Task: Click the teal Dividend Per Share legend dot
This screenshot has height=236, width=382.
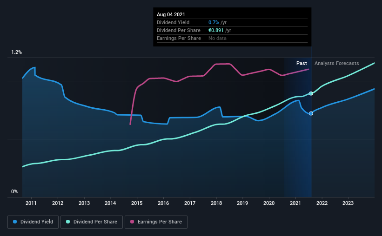Action: coord(68,222)
